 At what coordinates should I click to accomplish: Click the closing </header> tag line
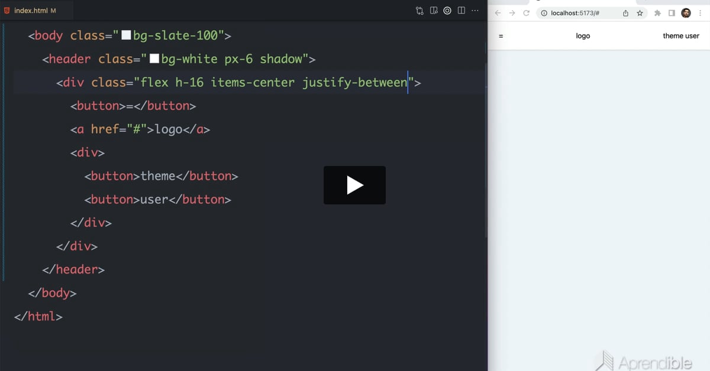pyautogui.click(x=73, y=269)
